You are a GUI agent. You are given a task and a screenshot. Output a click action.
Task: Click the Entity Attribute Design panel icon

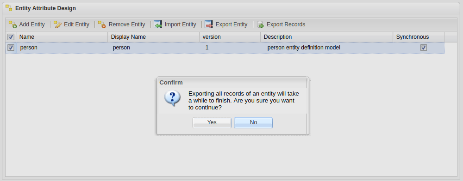click(9, 8)
